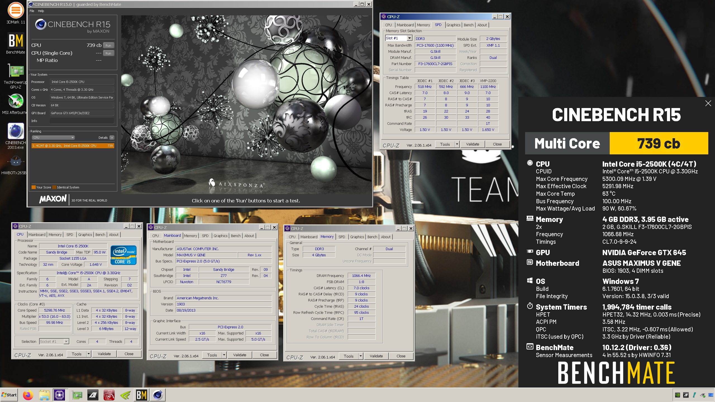Switch to BenchMate via its BM taskbar icon
715x402 pixels.
(142, 395)
